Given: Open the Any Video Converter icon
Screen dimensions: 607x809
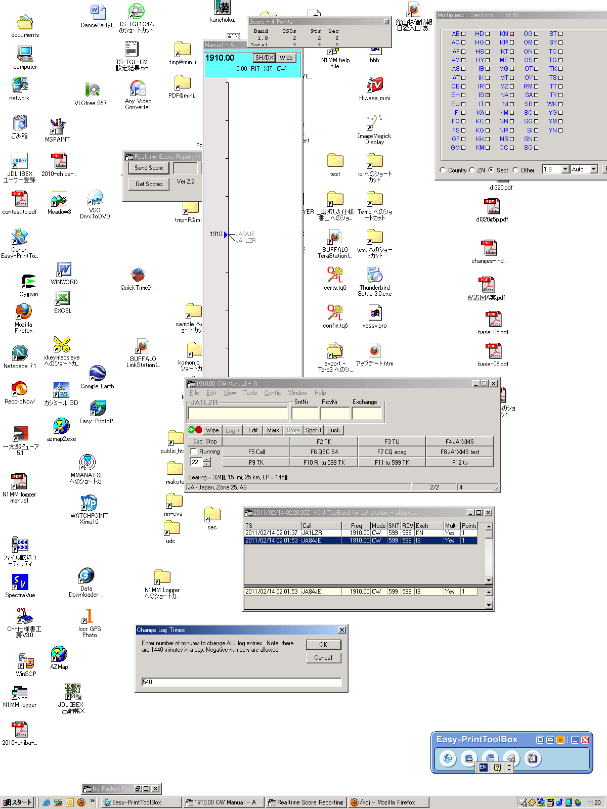Looking at the screenshot, I should tap(138, 88).
